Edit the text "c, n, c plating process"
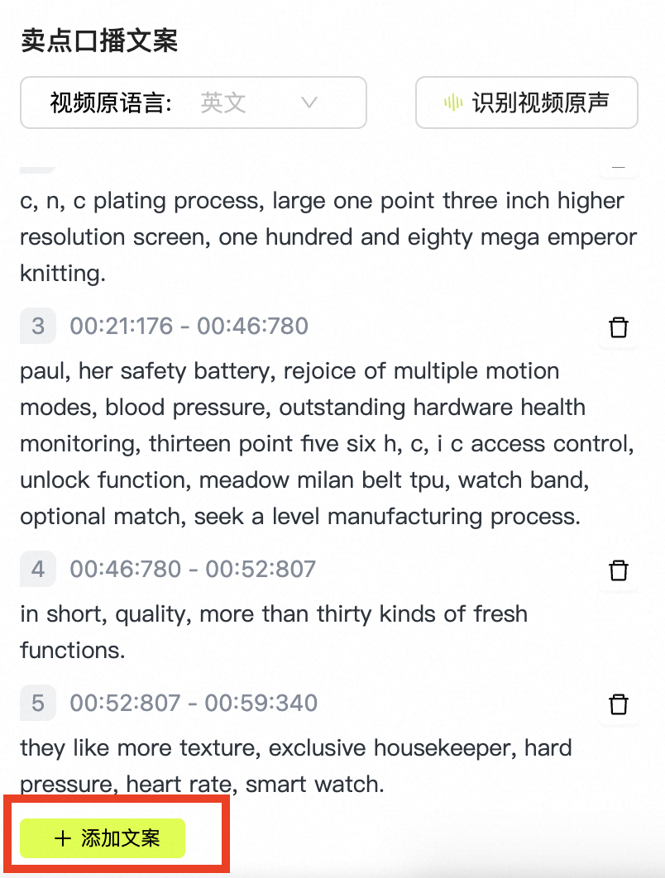 click(328, 236)
